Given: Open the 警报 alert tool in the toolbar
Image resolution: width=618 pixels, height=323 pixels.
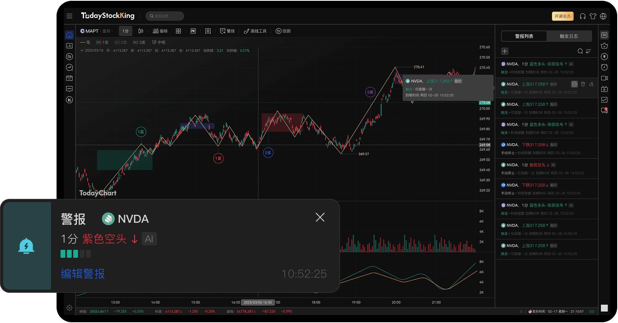Looking at the screenshot, I should 227,31.
